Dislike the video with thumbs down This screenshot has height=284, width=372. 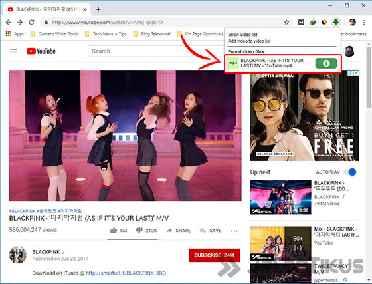[x=146, y=231]
